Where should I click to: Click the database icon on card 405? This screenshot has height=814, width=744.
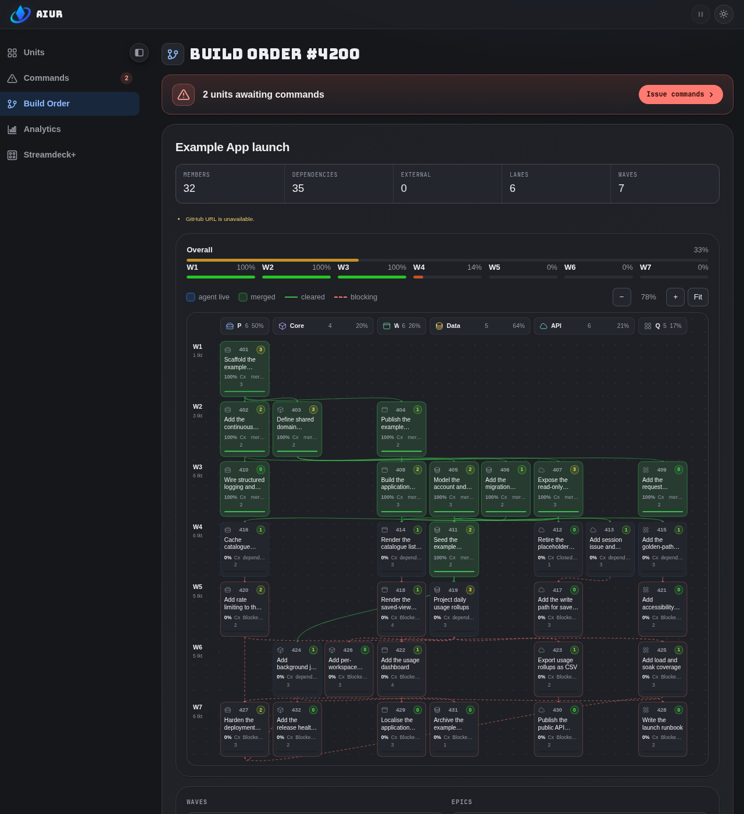tap(437, 470)
